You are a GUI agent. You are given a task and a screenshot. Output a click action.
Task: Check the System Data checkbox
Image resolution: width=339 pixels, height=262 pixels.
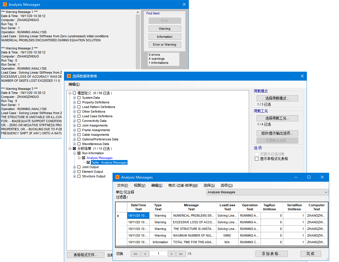pyautogui.click(x=79, y=98)
